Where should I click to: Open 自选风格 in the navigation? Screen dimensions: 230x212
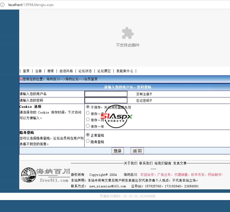pyautogui.click(x=66, y=71)
